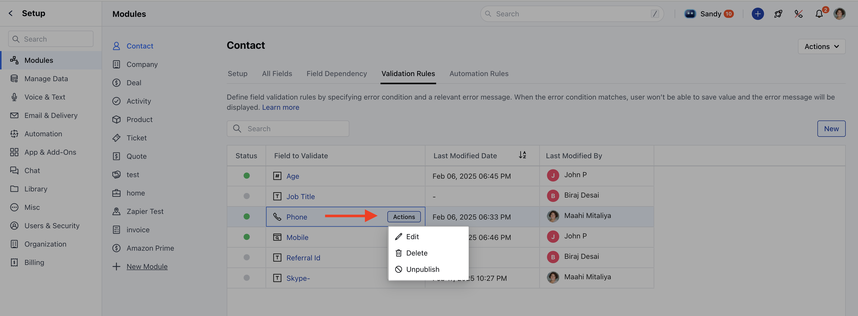Select Unpublish from the context menu
This screenshot has height=316, width=858.
[422, 269]
